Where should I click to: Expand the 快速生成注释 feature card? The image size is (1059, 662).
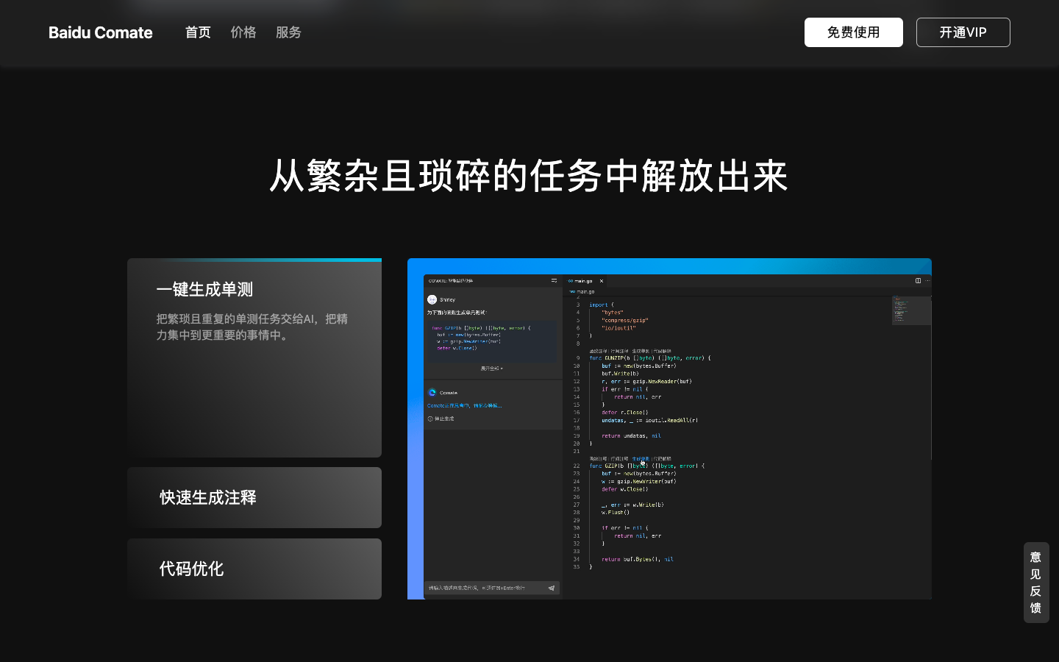(254, 497)
